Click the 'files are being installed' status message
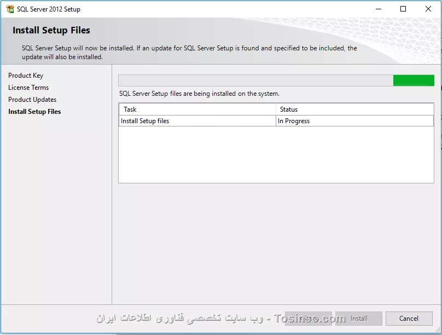 click(x=199, y=94)
